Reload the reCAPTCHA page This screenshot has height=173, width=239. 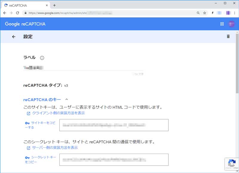tap(18, 13)
